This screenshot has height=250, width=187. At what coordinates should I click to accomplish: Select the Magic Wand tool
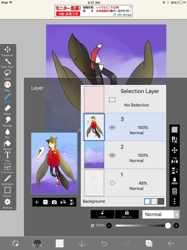(x=7, y=63)
